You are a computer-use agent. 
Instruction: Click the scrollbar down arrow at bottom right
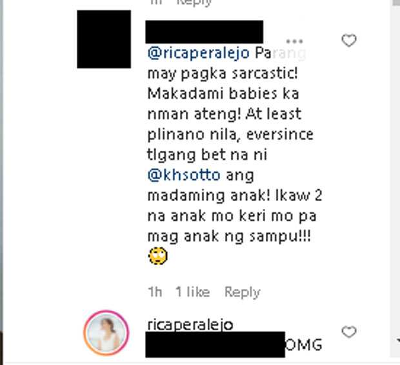tap(398, 340)
